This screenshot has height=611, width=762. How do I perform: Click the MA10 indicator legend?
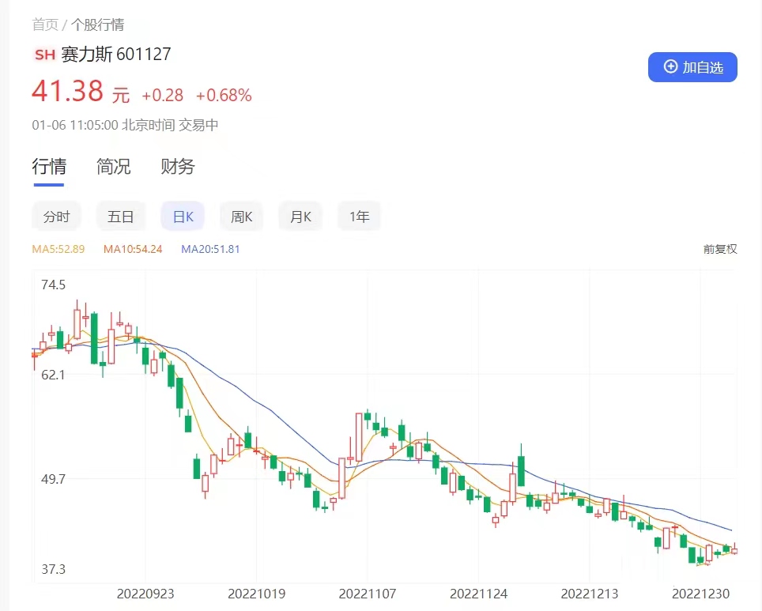point(133,249)
